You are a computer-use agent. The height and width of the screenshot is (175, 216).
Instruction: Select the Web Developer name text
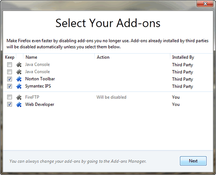pos(40,105)
